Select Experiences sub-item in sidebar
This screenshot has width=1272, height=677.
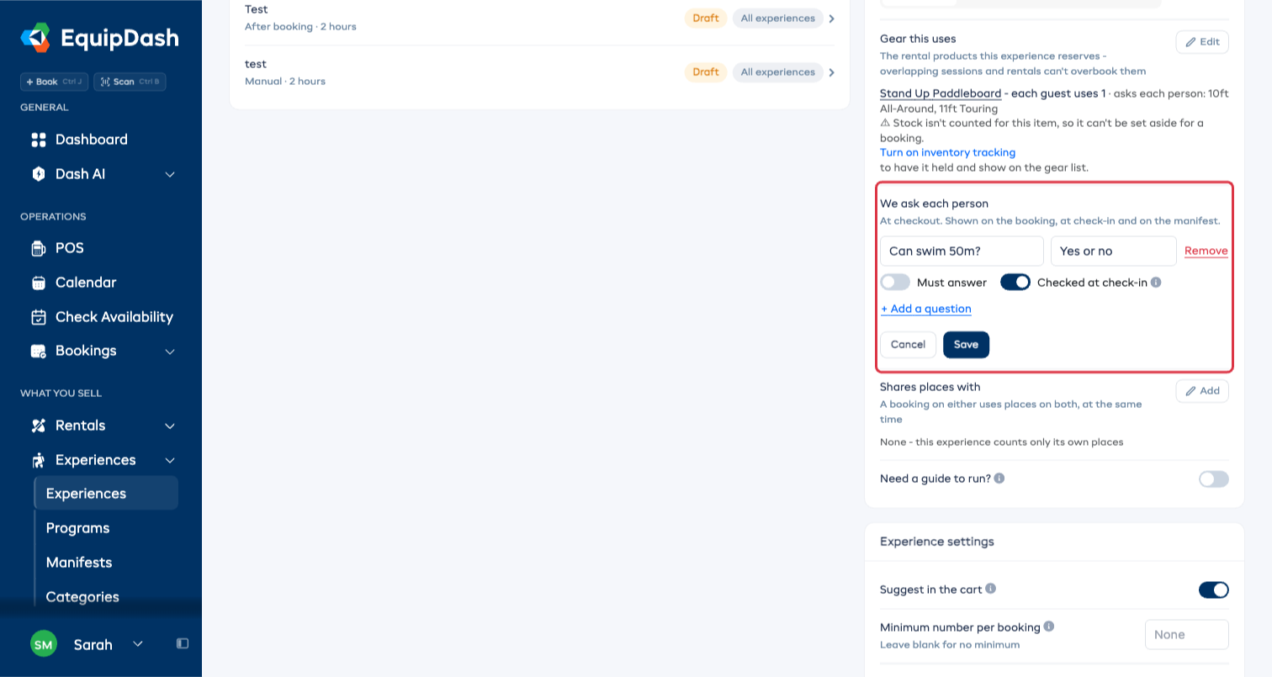pyautogui.click(x=106, y=494)
